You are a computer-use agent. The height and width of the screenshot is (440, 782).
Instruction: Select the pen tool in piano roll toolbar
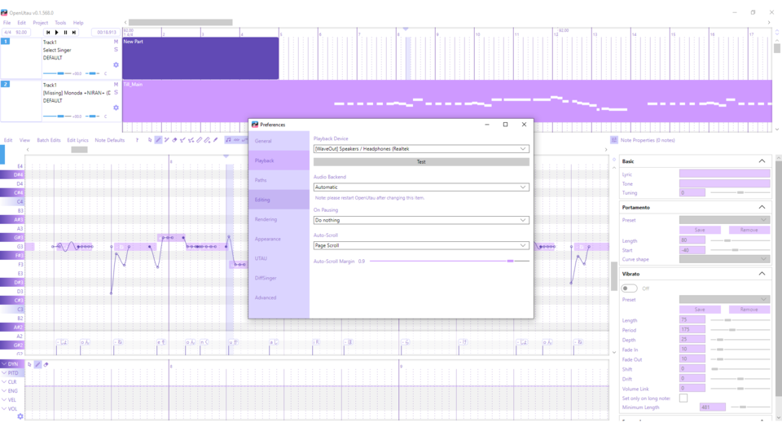click(x=158, y=140)
